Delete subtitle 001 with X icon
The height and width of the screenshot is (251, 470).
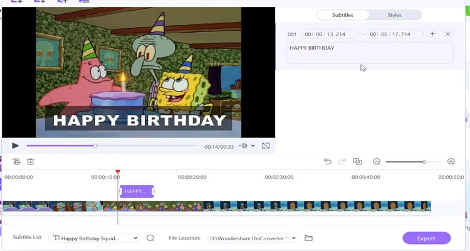[448, 34]
